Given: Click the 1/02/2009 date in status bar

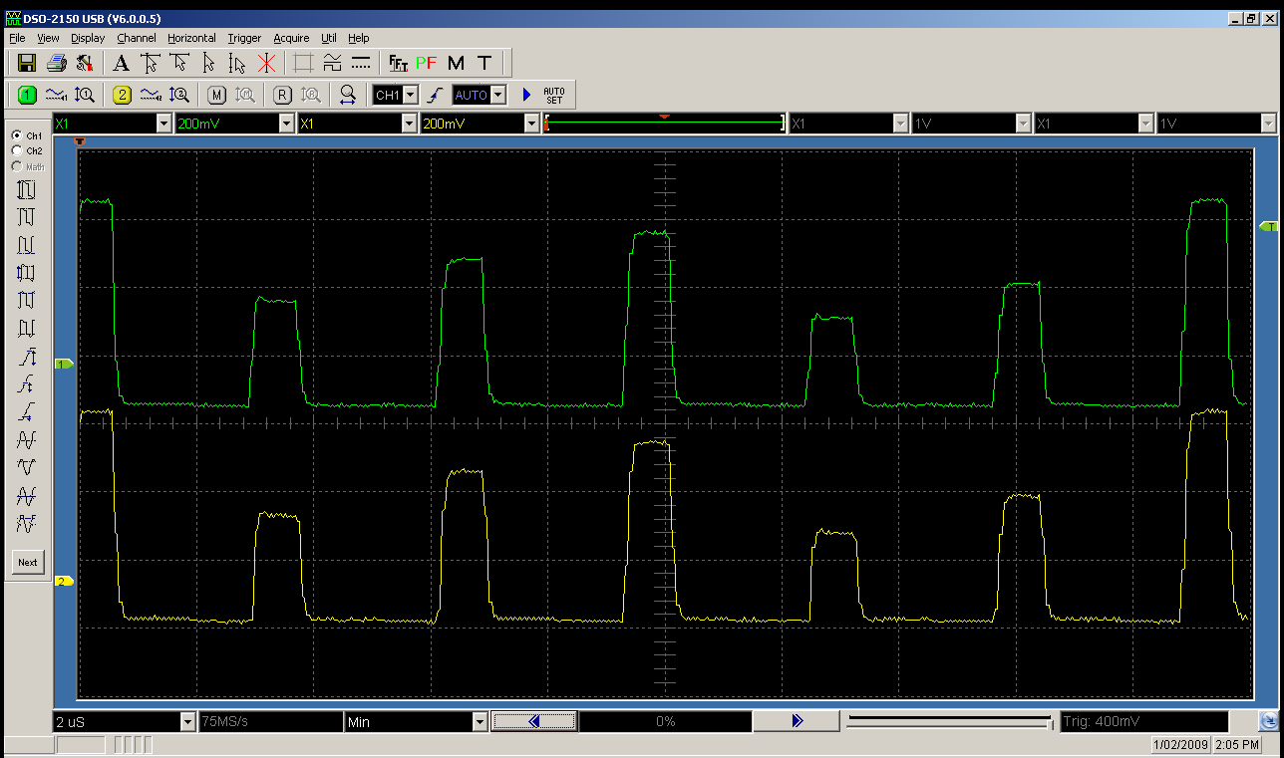Looking at the screenshot, I should [1179, 744].
